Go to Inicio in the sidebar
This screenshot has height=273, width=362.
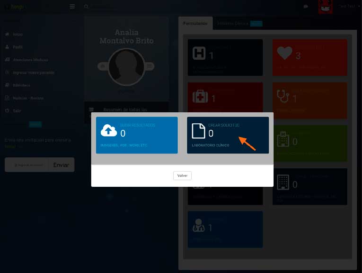click(18, 34)
